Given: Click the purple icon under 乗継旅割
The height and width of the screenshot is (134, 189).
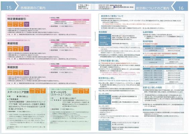Looking at the screenshot, I should [x=26, y=73].
